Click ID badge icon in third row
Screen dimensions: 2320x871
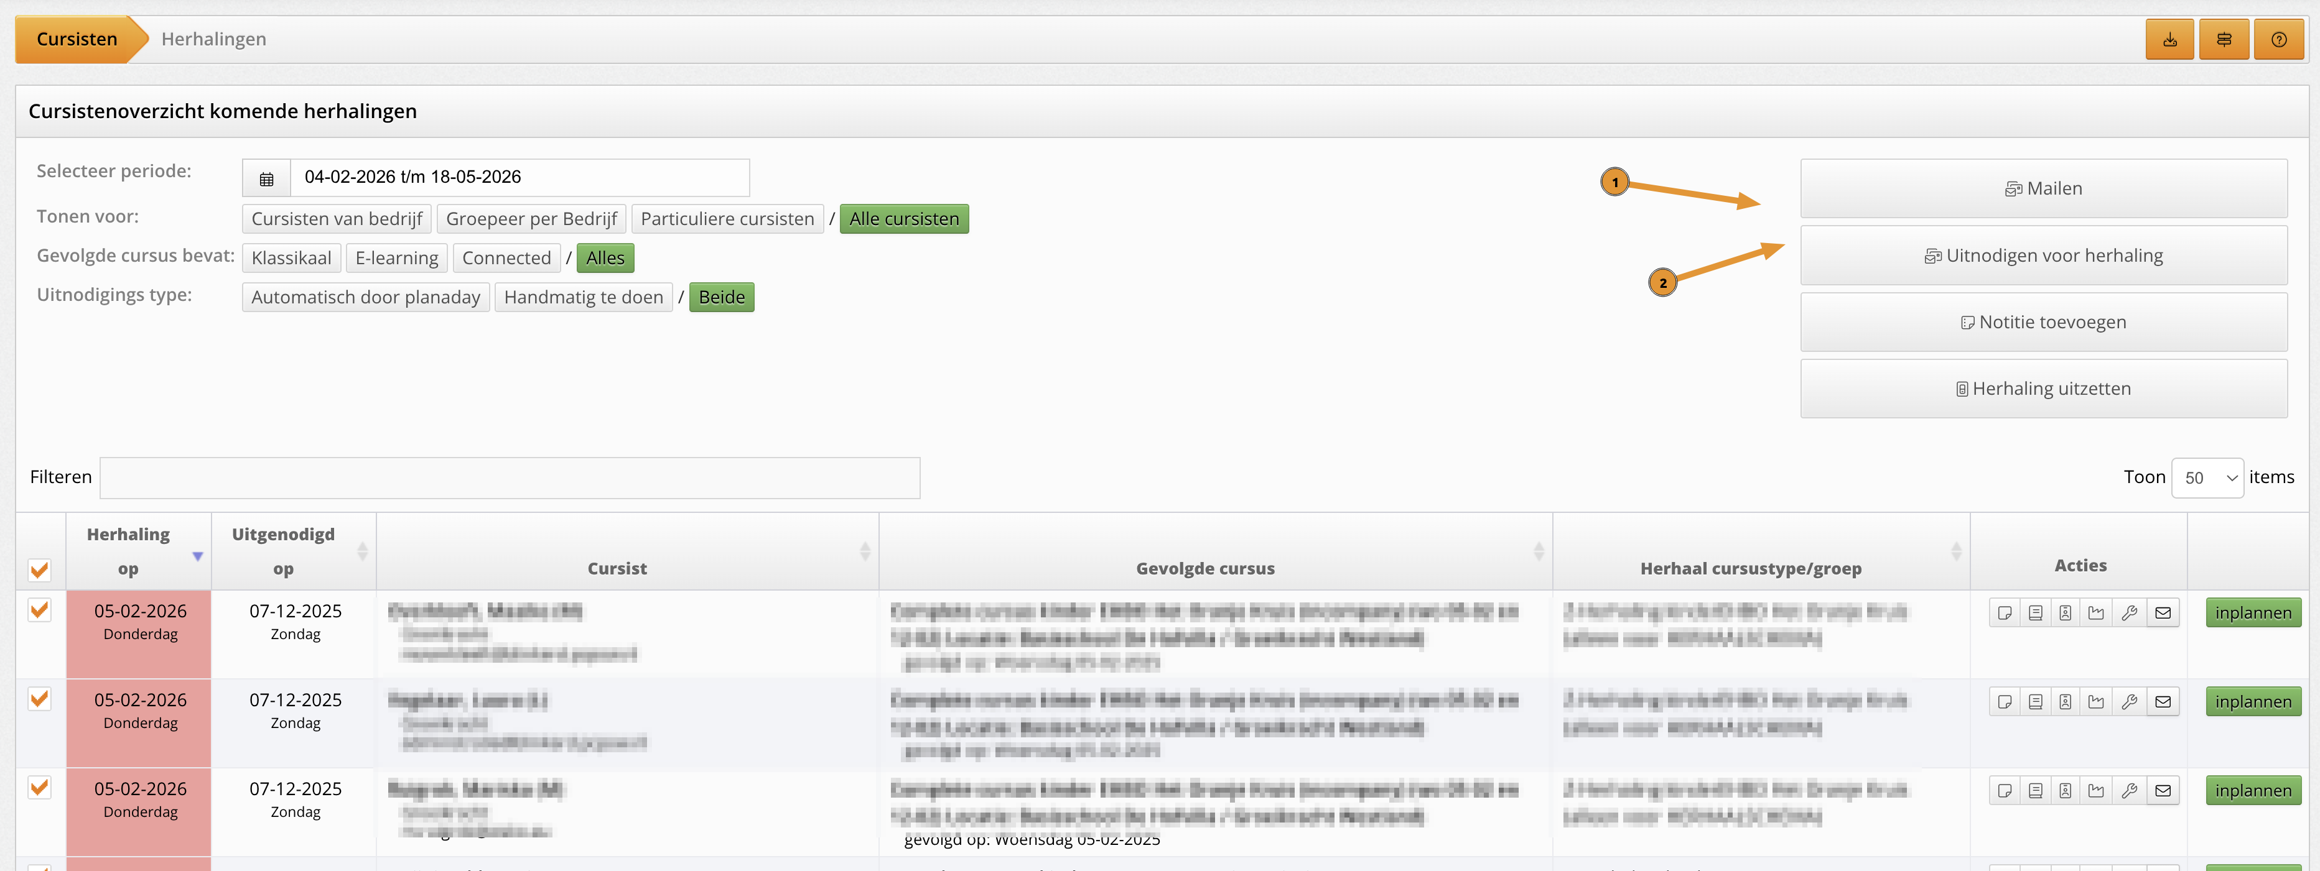coord(2065,791)
